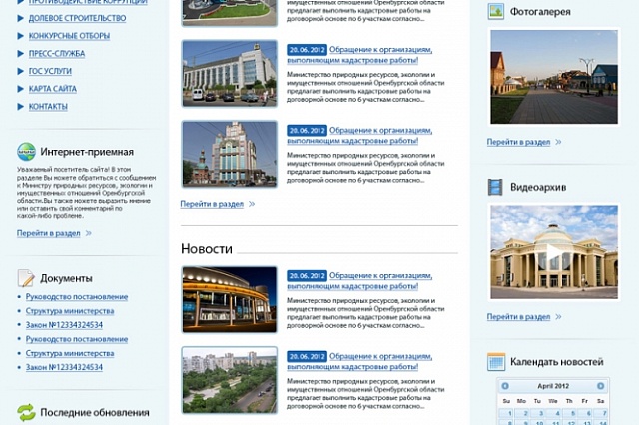Viewport: 639px width, 425px height.
Task: Click the Интернет-приемная globe icon
Action: click(x=27, y=152)
